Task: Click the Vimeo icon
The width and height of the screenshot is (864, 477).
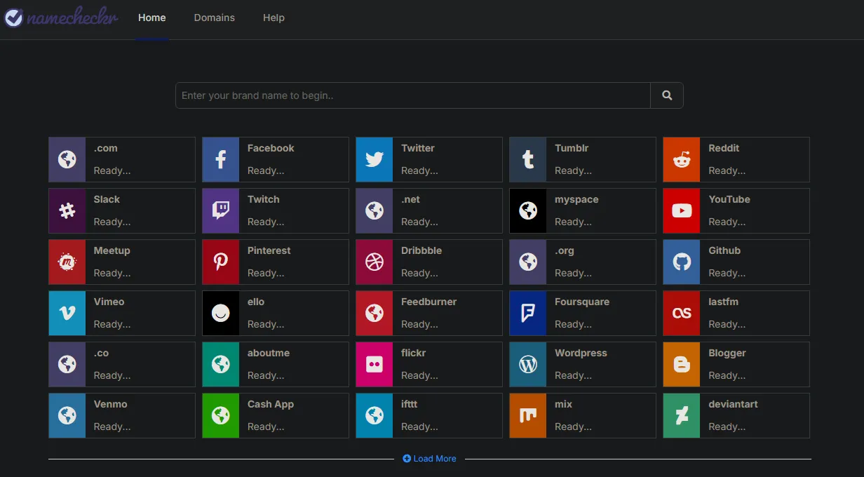Action: (x=67, y=313)
